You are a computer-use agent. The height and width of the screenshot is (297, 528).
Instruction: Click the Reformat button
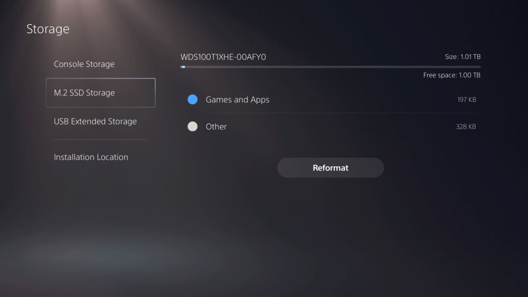(331, 168)
